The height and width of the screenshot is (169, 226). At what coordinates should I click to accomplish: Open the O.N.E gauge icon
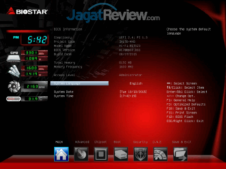[160, 154]
